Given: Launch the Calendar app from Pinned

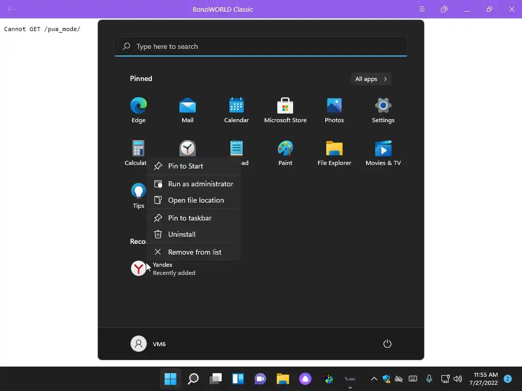Looking at the screenshot, I should (x=237, y=110).
